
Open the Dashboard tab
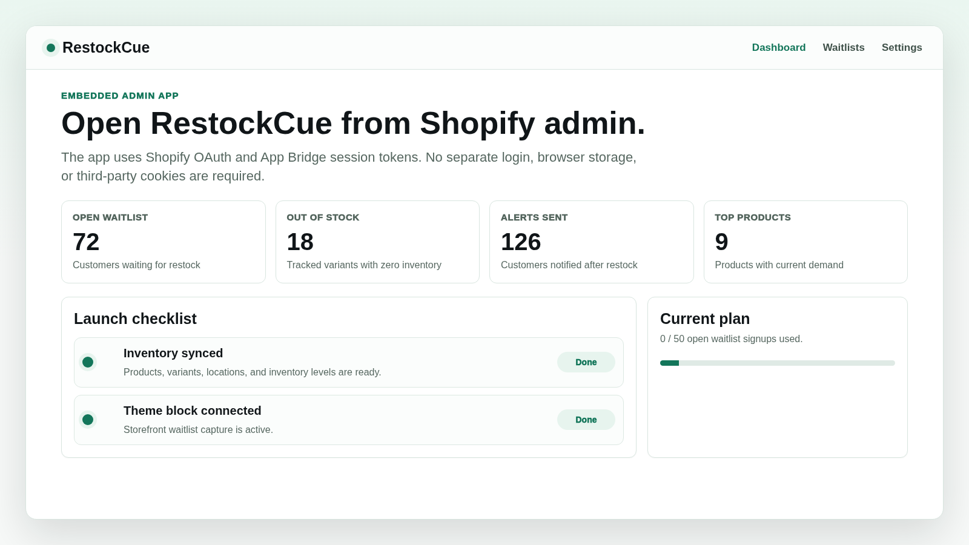pyautogui.click(x=779, y=47)
